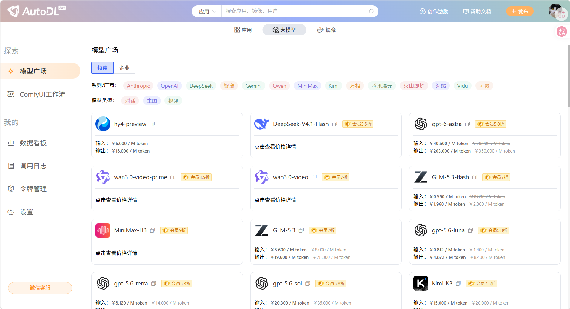The height and width of the screenshot is (309, 570).
Task: Open the 应用 tab
Action: [x=243, y=30]
